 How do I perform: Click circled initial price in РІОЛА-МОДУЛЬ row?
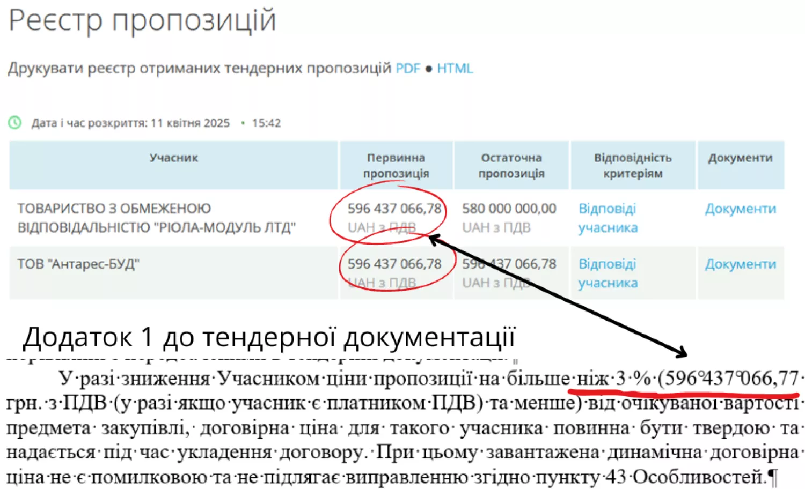pyautogui.click(x=394, y=209)
